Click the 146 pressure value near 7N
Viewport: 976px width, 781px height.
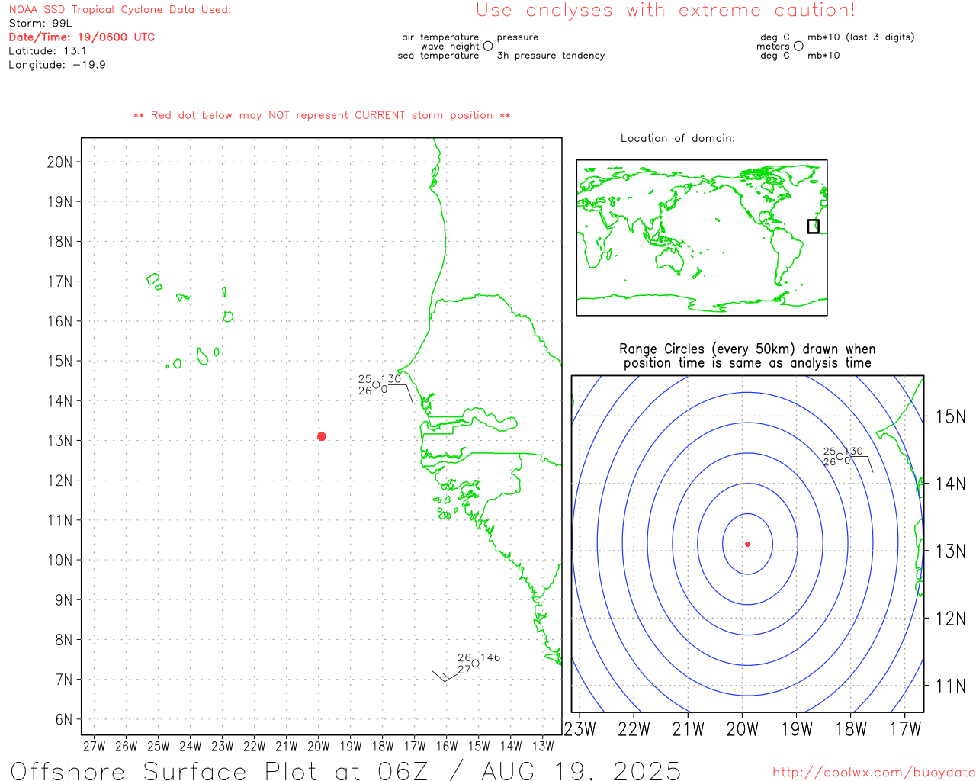(490, 657)
